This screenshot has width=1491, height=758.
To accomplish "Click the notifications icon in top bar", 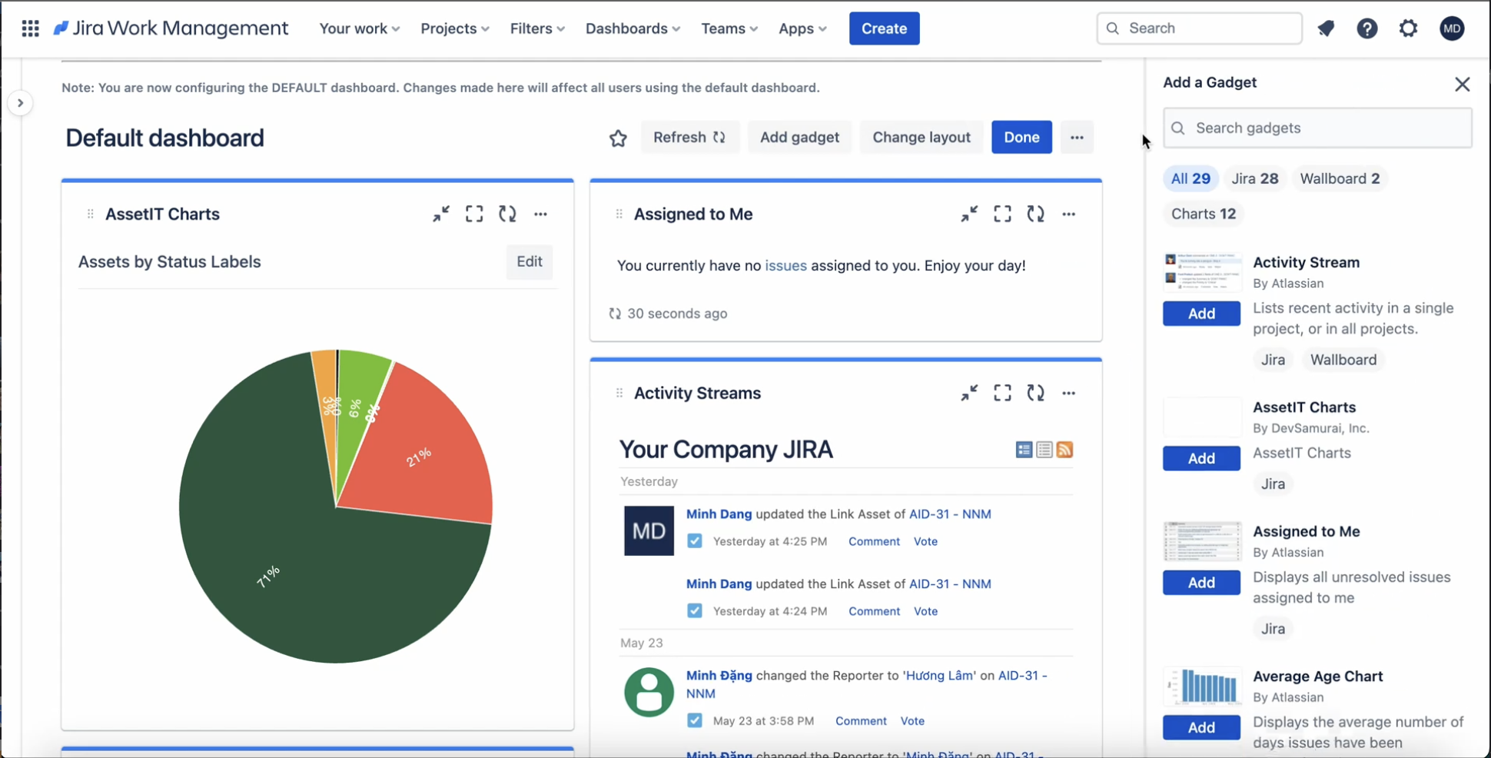I will 1326,28.
